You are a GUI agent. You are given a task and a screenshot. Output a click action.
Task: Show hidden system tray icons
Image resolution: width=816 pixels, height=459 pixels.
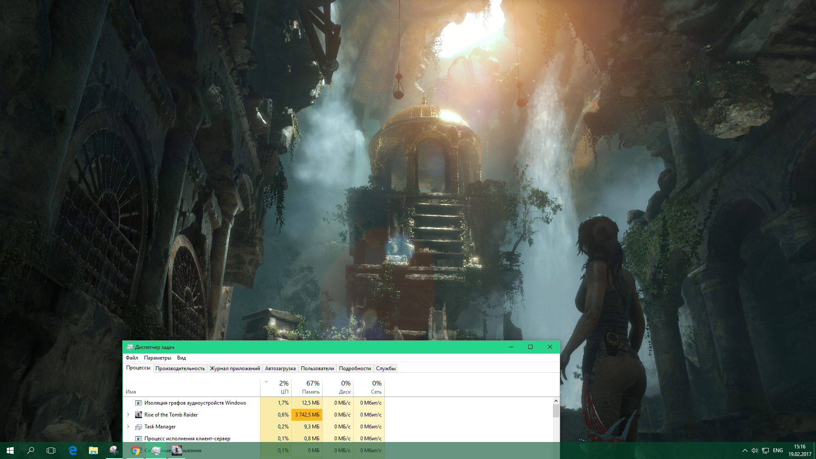[745, 450]
